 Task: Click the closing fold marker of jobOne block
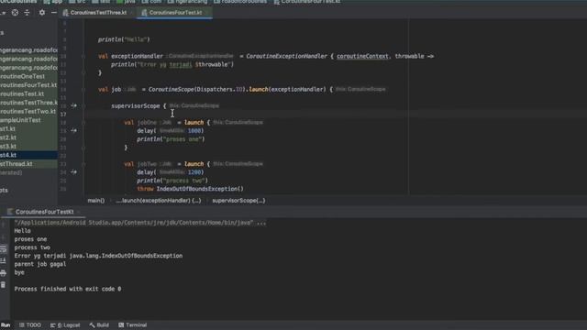(x=83, y=148)
